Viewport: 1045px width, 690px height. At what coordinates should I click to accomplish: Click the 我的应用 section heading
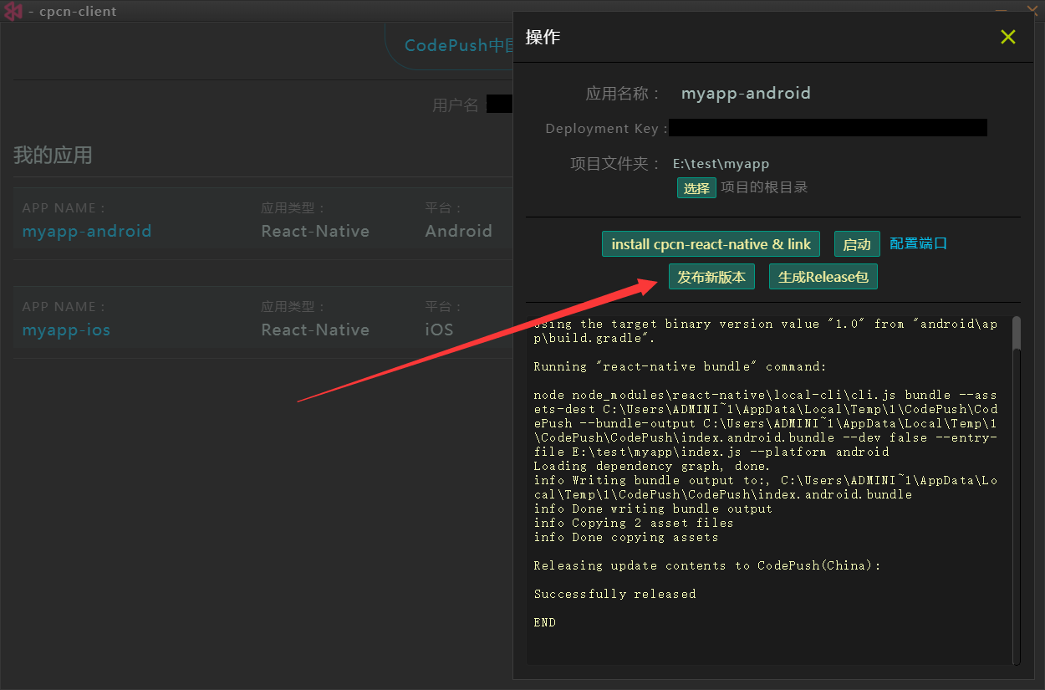pyautogui.click(x=53, y=156)
